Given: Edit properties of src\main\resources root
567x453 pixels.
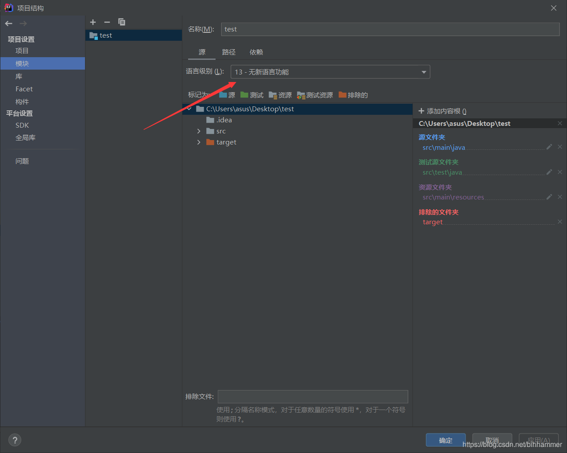Looking at the screenshot, I should pos(549,197).
